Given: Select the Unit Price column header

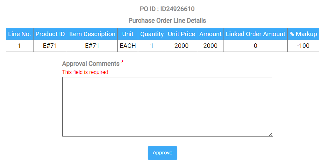Looking at the screenshot, I should click(x=181, y=34).
